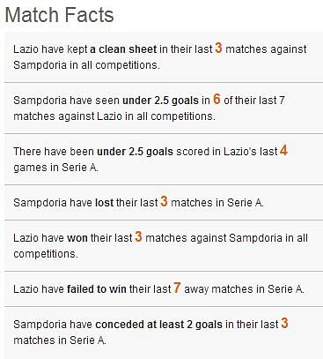Select the Lazio clean sheet fact row

[164, 57]
